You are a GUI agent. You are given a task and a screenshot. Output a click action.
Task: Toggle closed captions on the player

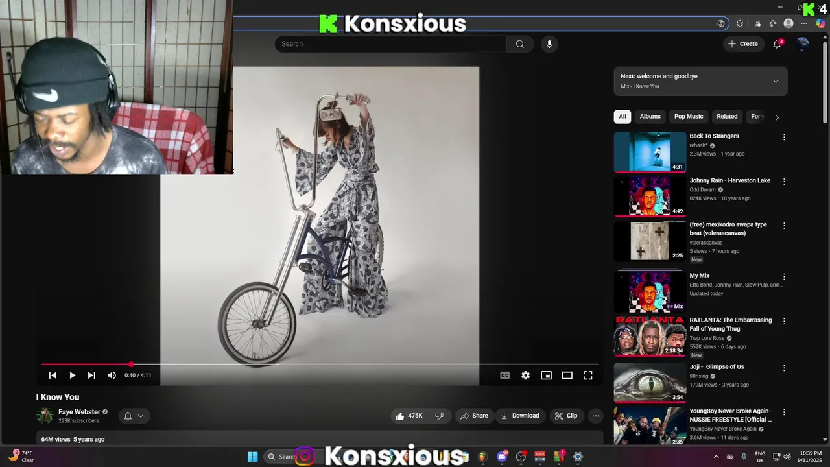point(504,375)
